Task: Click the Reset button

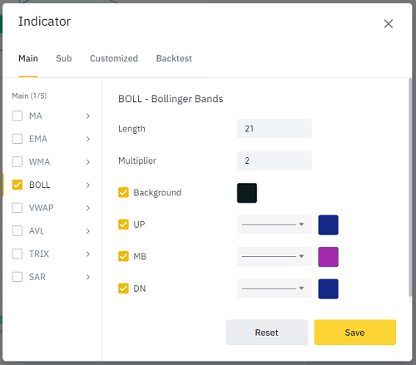Action: pos(266,333)
